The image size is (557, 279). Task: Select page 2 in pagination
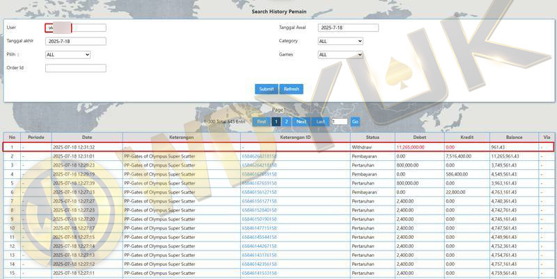click(286, 121)
